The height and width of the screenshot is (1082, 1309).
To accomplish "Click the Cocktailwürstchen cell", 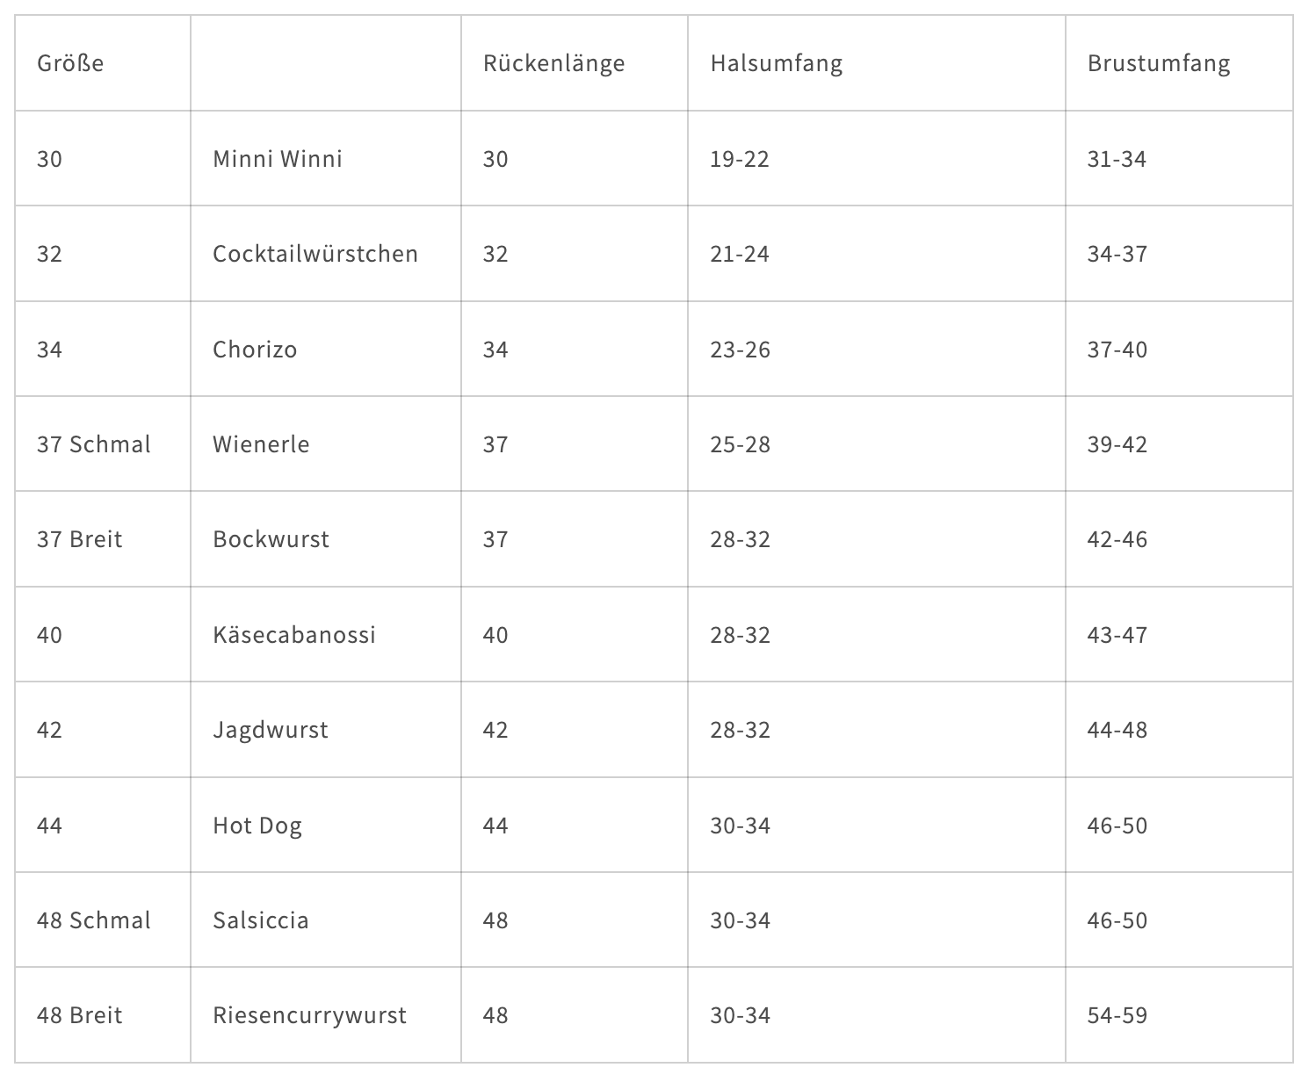I will point(326,254).
